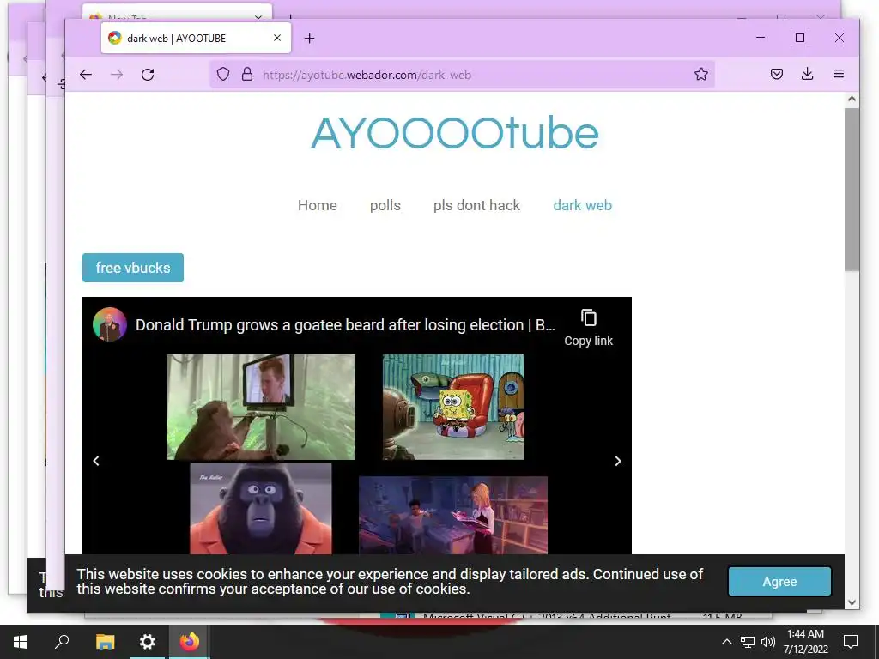
Task: Open the polls navigation link
Action: click(x=385, y=205)
